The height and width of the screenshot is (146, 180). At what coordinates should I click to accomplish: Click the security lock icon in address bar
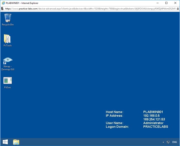coord(178,9)
